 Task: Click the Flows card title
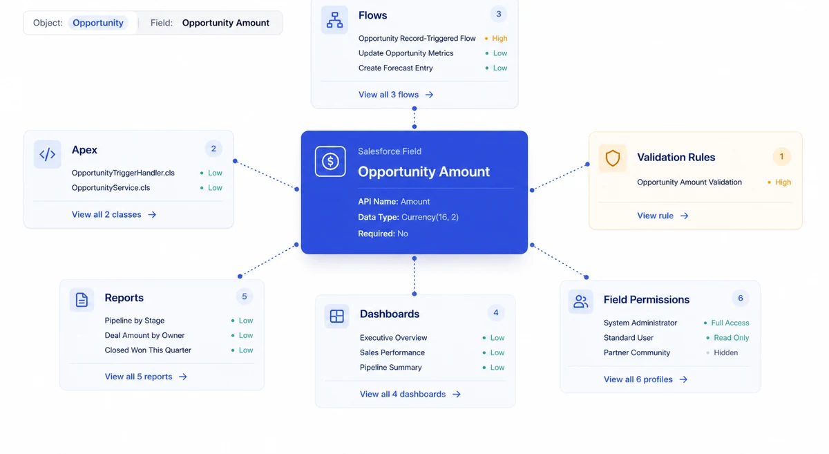[x=373, y=15]
